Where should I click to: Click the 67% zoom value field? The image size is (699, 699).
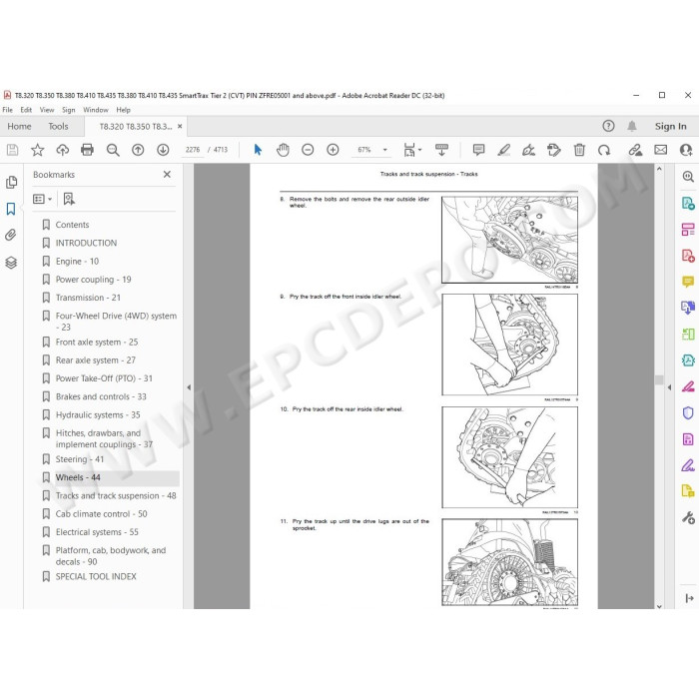(x=364, y=150)
